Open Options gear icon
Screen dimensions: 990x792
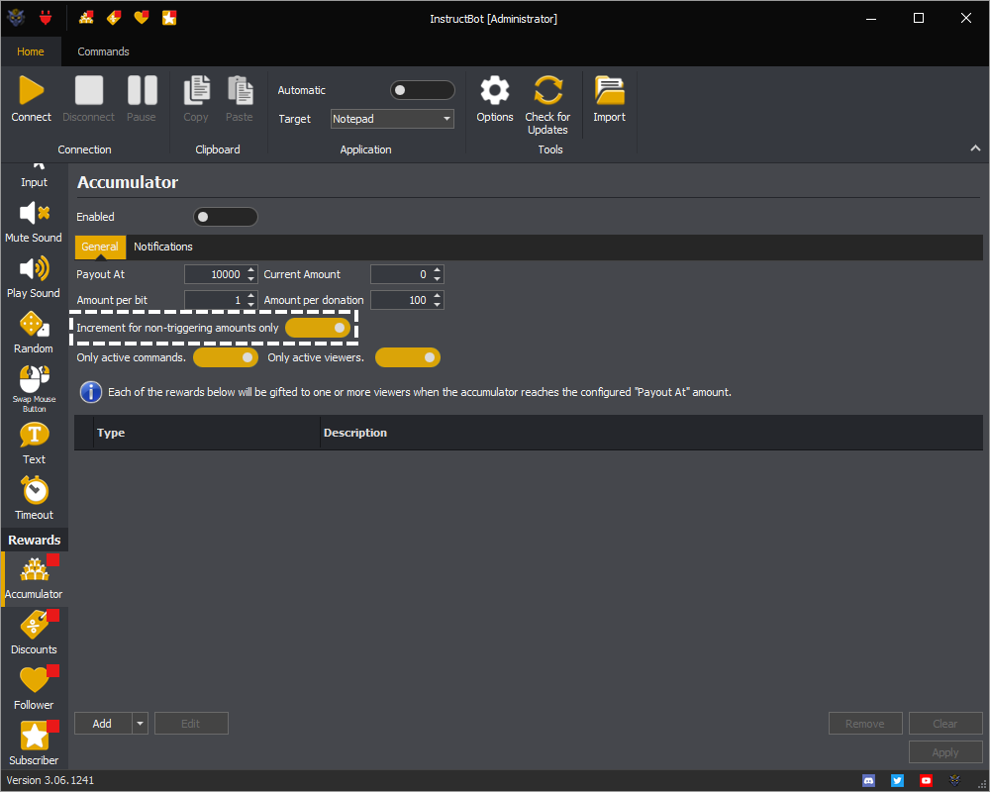click(495, 90)
